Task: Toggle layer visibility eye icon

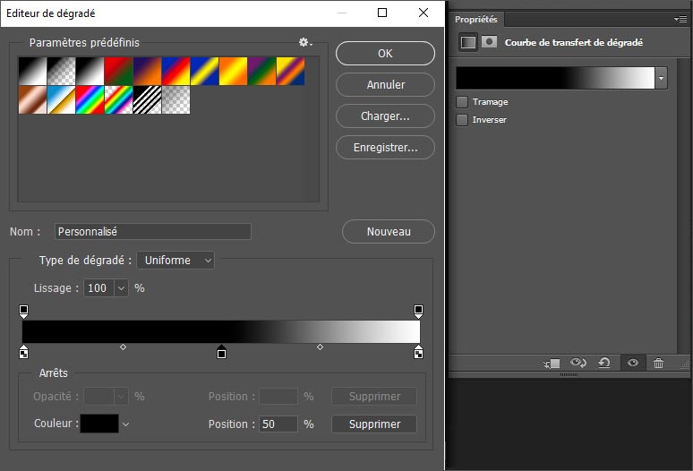Action: click(x=633, y=363)
